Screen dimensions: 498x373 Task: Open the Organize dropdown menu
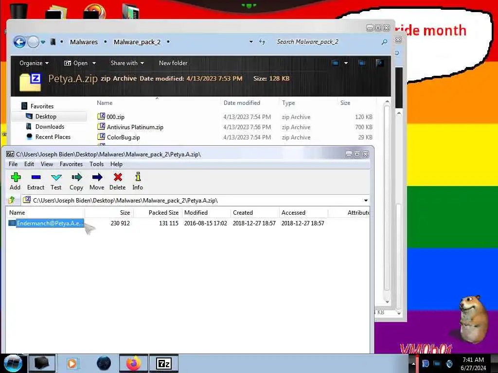pos(34,63)
